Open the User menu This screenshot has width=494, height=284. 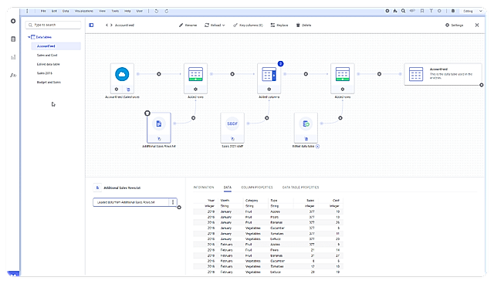139,11
